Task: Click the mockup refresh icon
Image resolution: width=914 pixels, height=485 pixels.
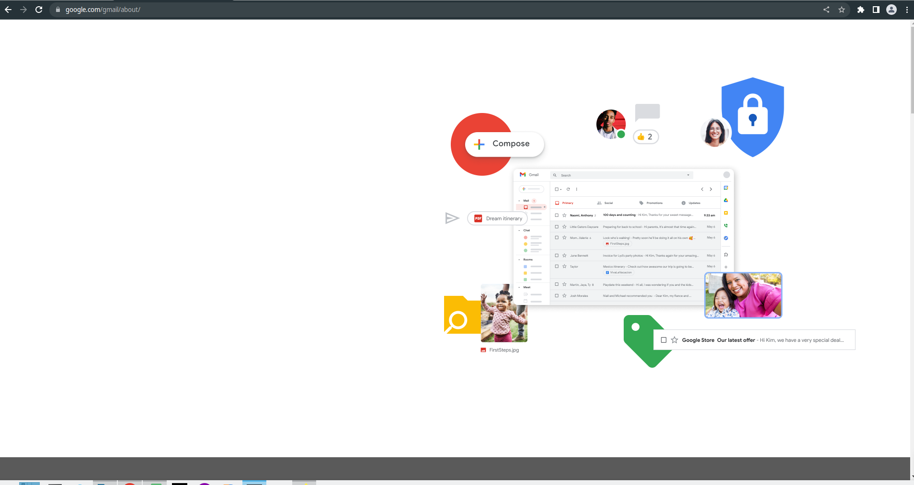Action: tap(568, 189)
